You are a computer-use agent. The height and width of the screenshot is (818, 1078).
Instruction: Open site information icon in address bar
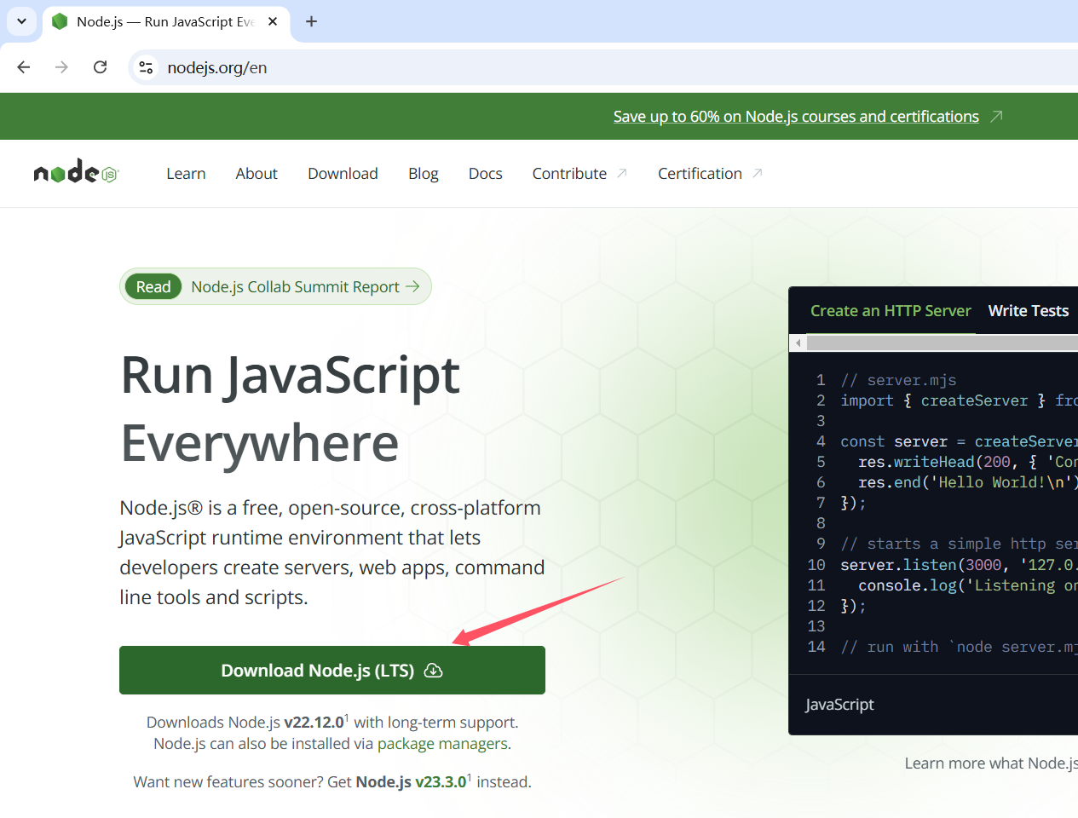[147, 67]
